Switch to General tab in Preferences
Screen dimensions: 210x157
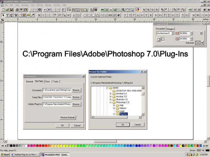(29, 81)
